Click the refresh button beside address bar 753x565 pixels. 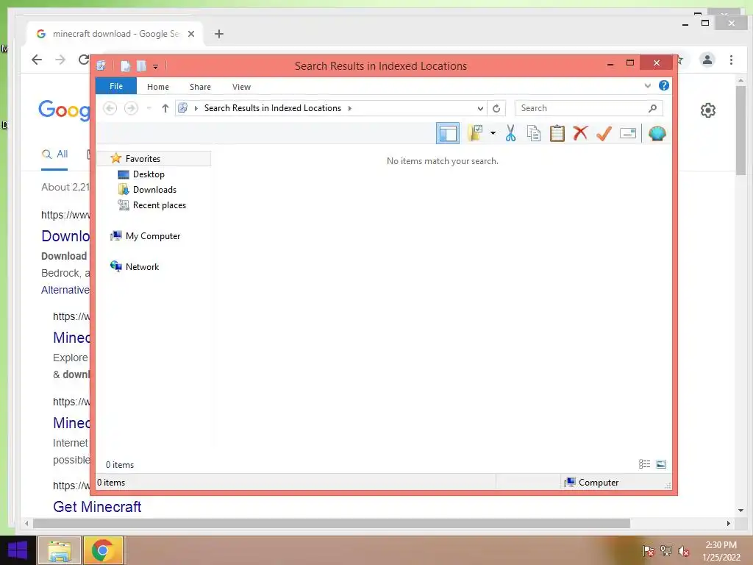(x=496, y=108)
